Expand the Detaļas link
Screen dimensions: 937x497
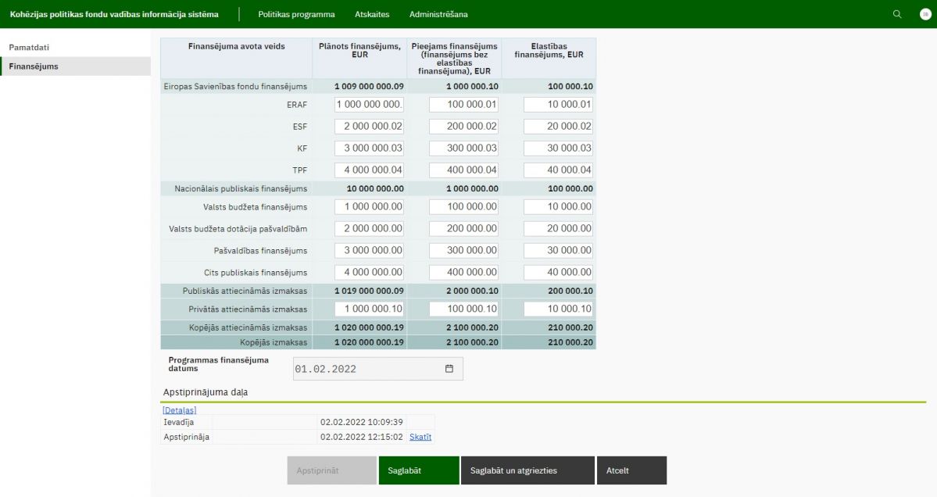pyautogui.click(x=179, y=410)
